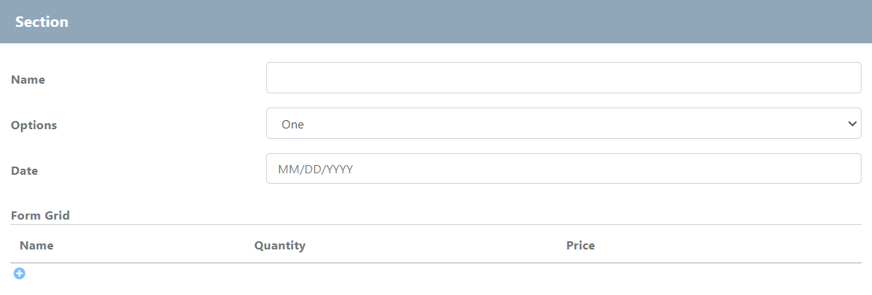Click the Form Grid heading
The height and width of the screenshot is (295, 872).
[x=40, y=215]
